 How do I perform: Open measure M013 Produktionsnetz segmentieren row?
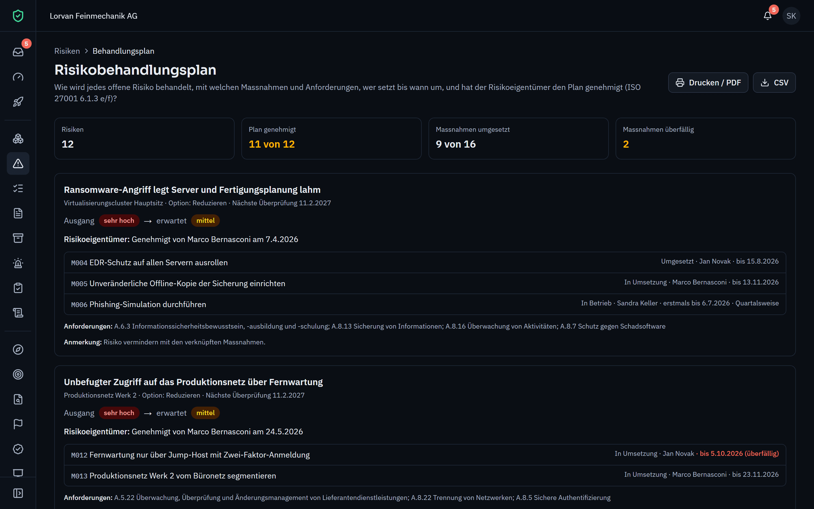click(x=425, y=475)
